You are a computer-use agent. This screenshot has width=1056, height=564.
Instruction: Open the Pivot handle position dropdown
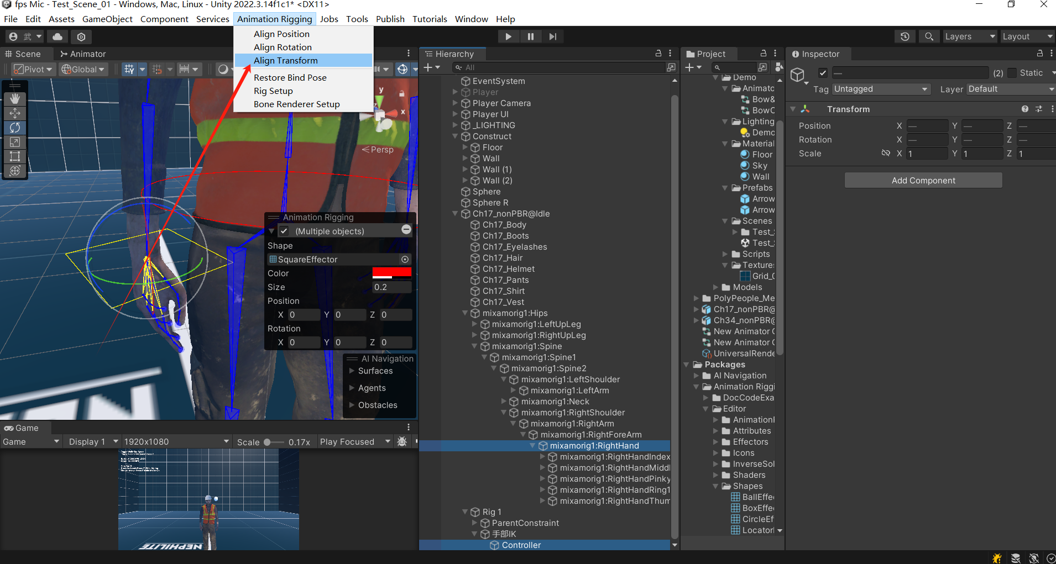33,69
